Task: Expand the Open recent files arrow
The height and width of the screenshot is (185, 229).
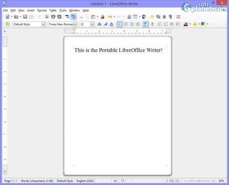Action: coord(21,16)
